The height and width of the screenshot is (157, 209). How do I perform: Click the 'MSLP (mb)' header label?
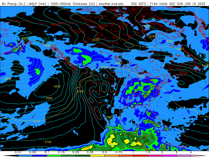[x=38, y=4]
